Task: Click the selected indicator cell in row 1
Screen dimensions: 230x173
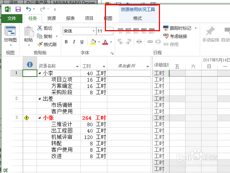Action: coord(30,73)
